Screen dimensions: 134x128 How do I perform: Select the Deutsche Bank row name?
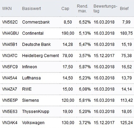[36, 44]
